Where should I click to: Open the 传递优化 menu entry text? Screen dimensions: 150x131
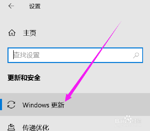[36, 127]
